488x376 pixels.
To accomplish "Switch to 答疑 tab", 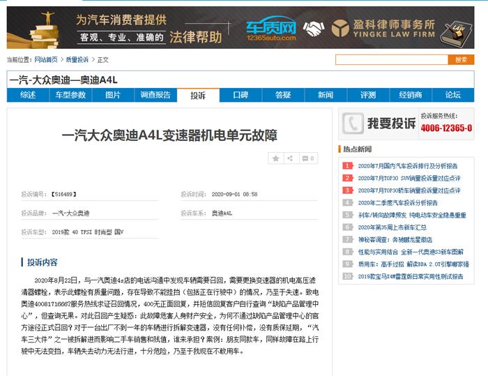I will click(283, 95).
